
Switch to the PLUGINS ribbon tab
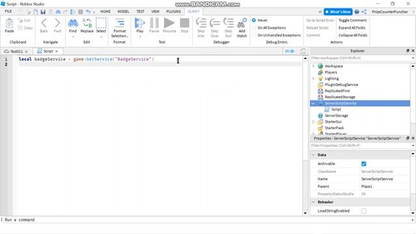[x=174, y=12]
